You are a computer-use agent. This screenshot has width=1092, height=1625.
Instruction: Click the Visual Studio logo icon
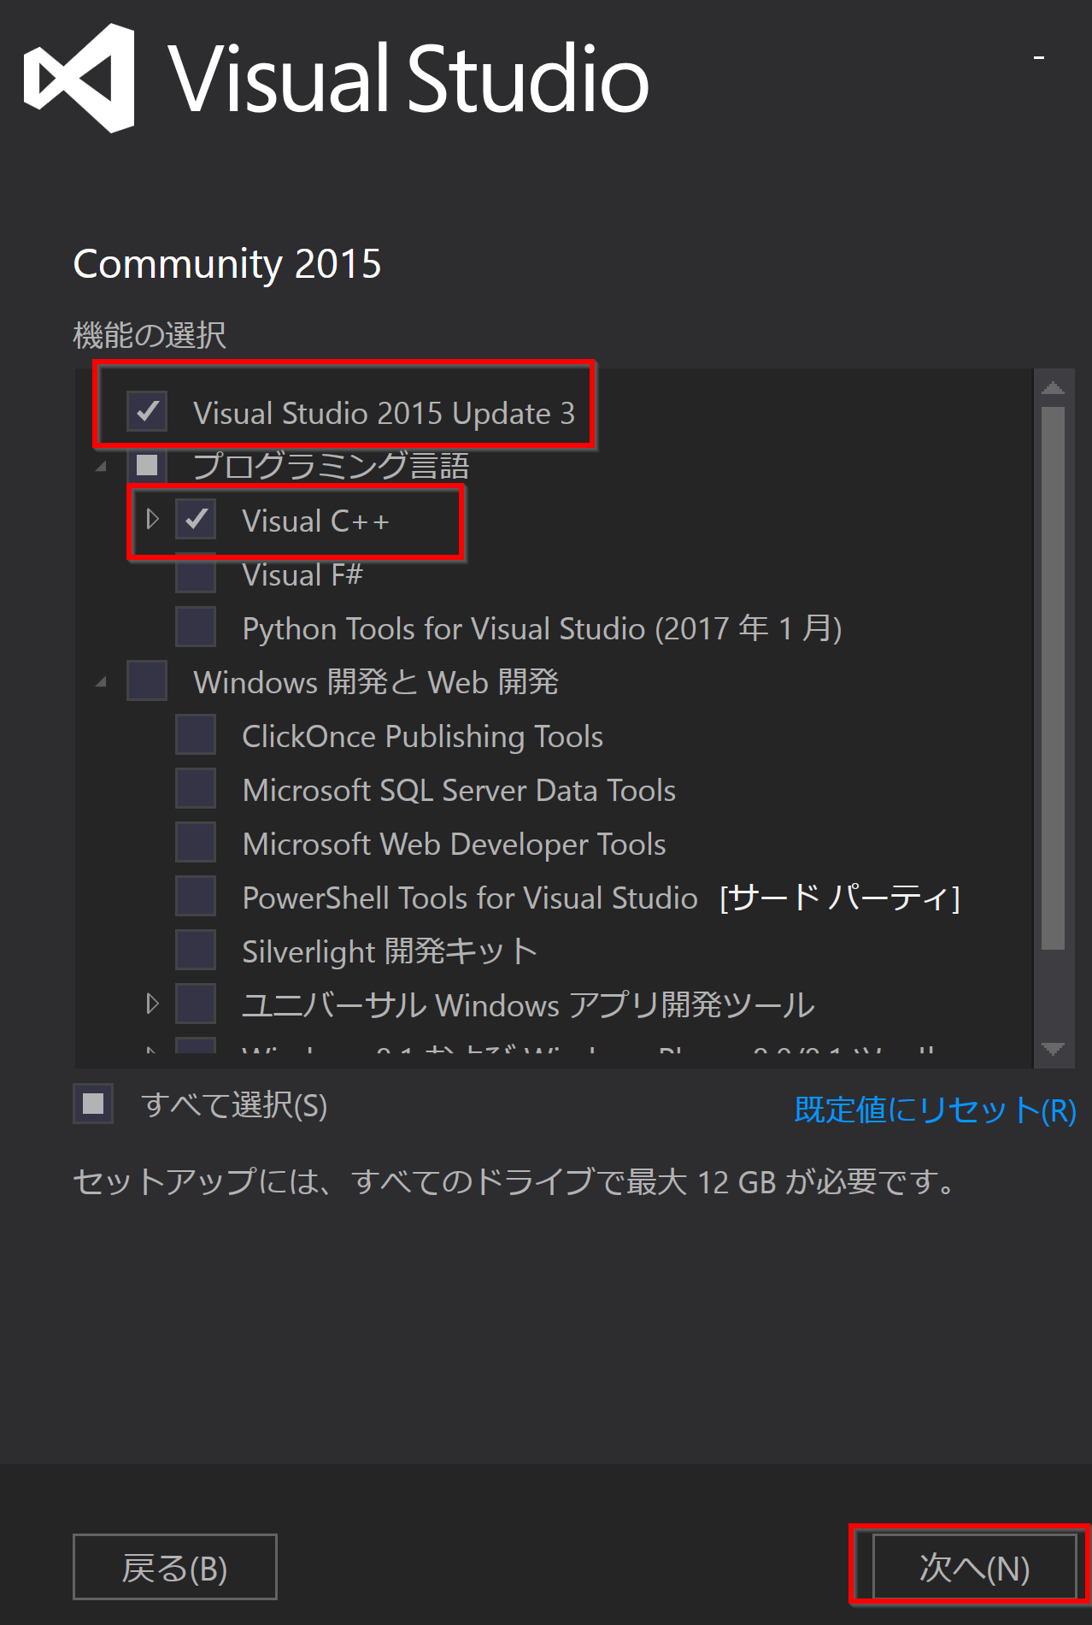(x=79, y=79)
